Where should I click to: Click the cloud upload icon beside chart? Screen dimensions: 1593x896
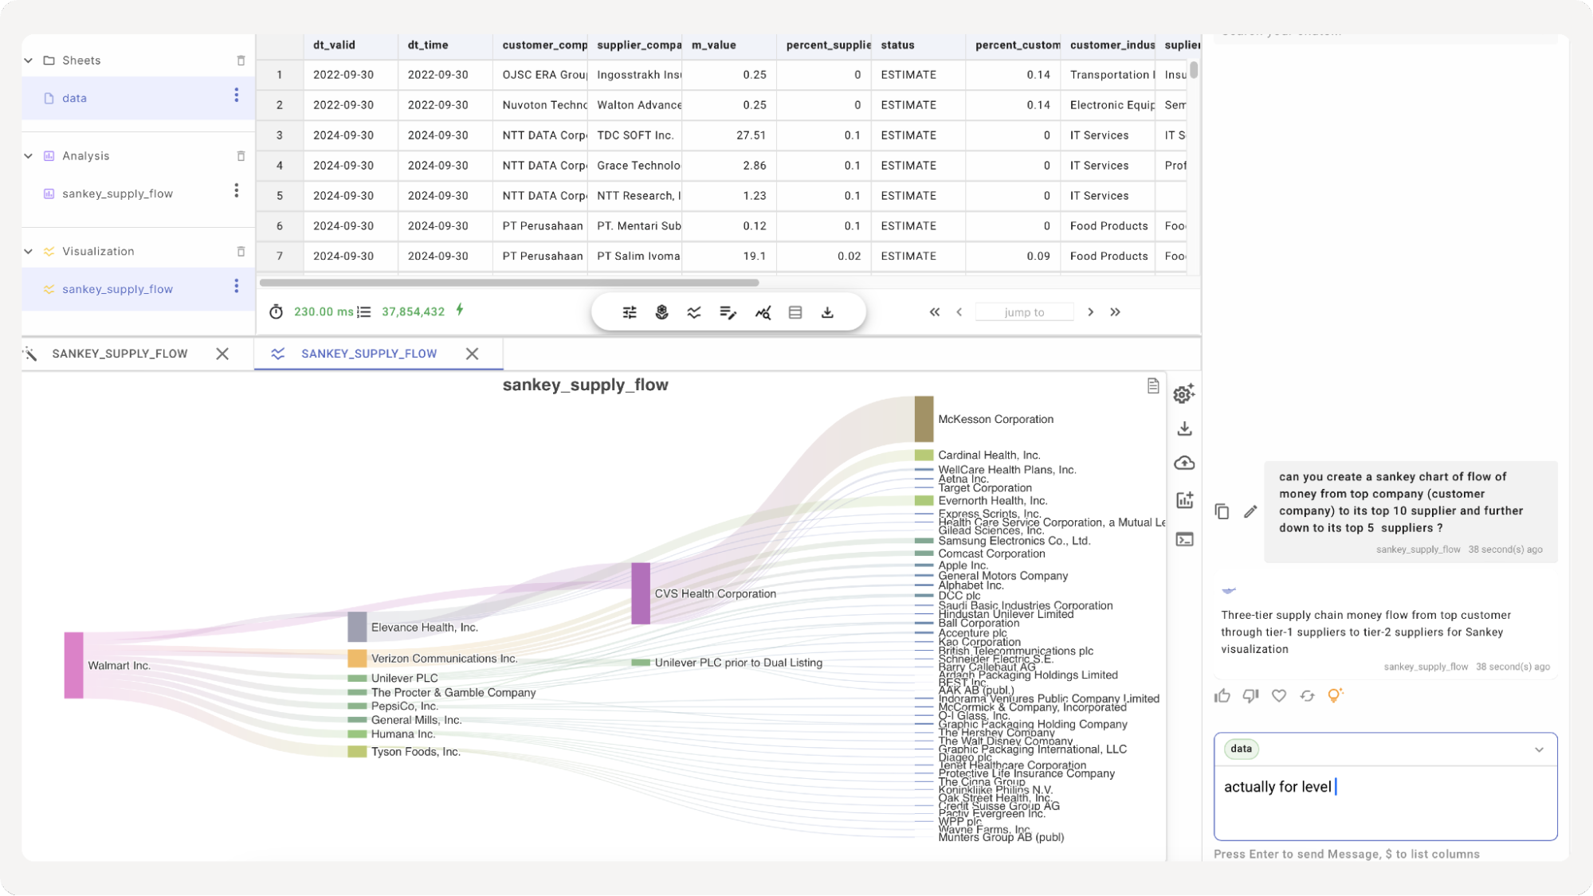click(1185, 464)
